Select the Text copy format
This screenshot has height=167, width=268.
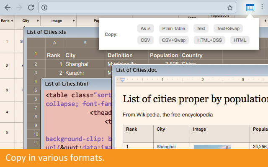[x=201, y=28]
